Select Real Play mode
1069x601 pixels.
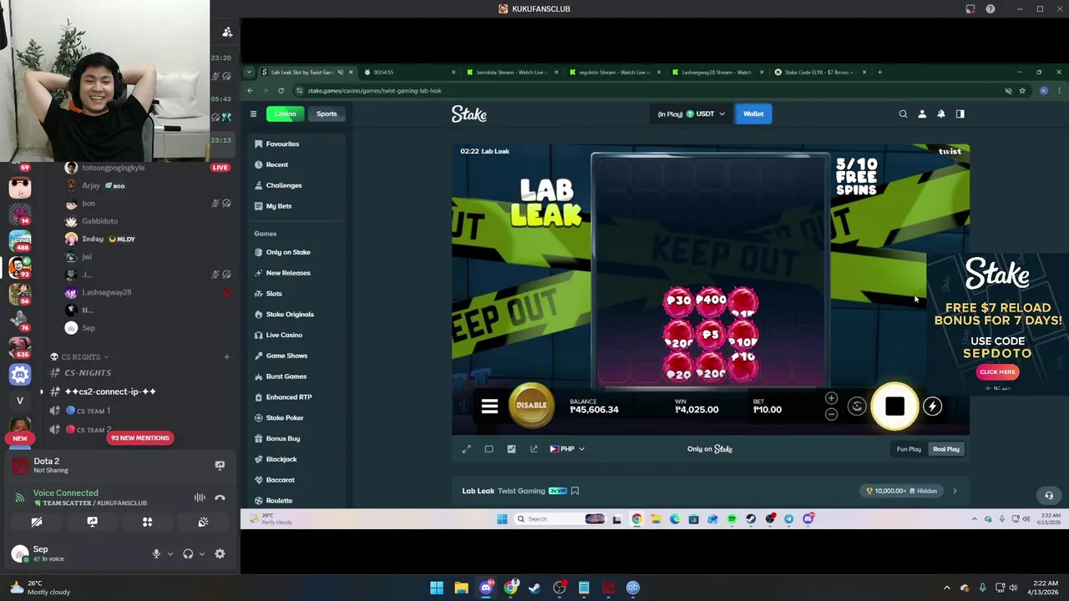pyautogui.click(x=946, y=449)
